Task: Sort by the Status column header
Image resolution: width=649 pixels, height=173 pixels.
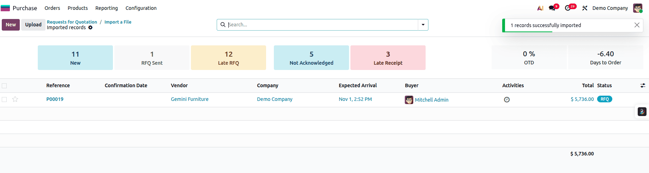Action: [604, 85]
